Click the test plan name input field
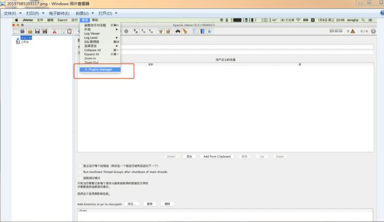This screenshot has width=384, height=222. (x=247, y=47)
